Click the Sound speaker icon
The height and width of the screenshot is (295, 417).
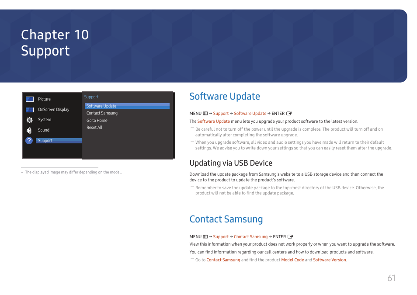29,130
